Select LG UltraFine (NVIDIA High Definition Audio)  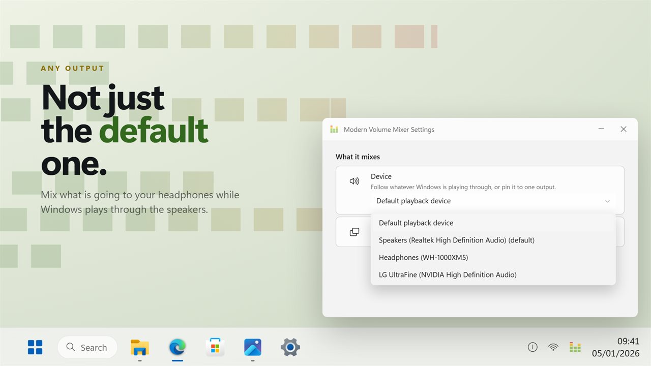493,274
